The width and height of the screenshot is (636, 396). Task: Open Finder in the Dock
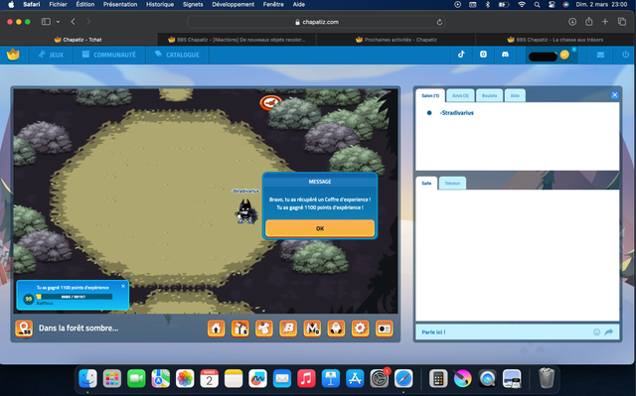(x=88, y=378)
